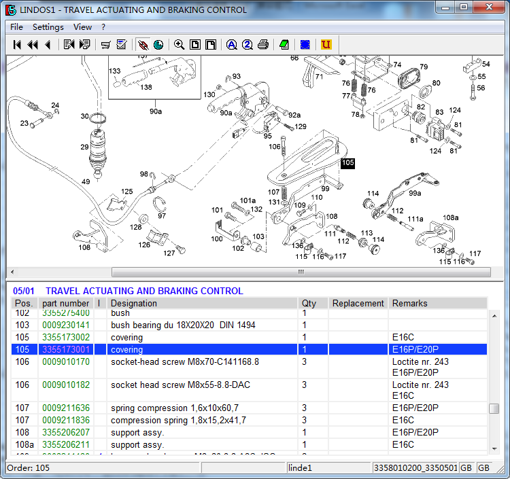
Task: Click 'spring compression 1,6x10x60,7' designation
Action: tap(175, 408)
